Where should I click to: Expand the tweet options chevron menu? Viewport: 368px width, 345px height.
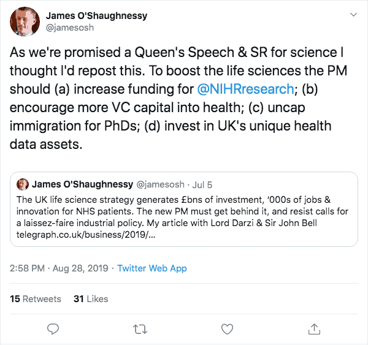click(x=351, y=14)
